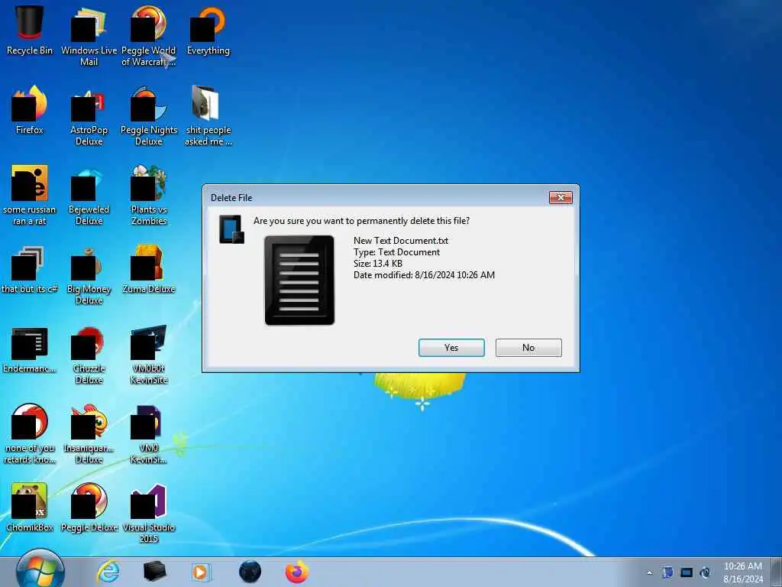The height and width of the screenshot is (587, 782).
Task: Show hidden system tray icons
Action: (649, 573)
